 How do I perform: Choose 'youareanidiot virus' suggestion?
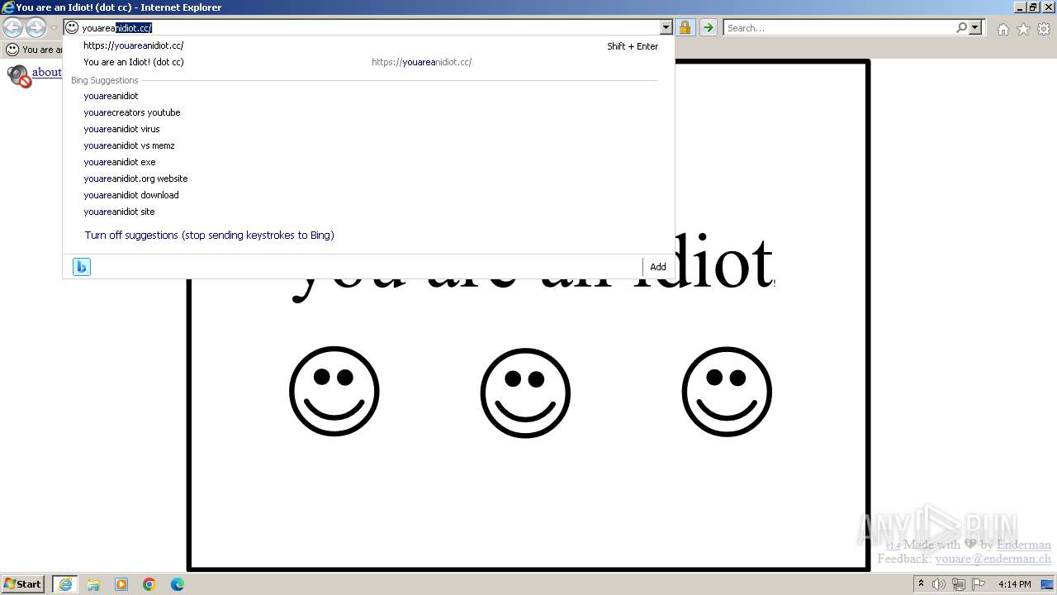368,129
